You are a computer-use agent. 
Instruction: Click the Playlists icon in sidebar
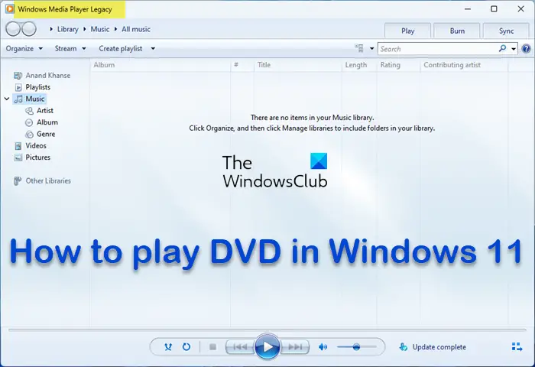(18, 87)
